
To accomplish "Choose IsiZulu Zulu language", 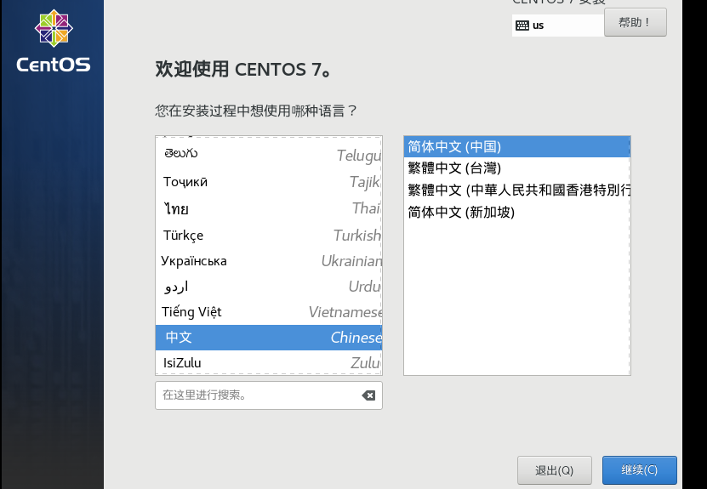I will click(x=269, y=362).
